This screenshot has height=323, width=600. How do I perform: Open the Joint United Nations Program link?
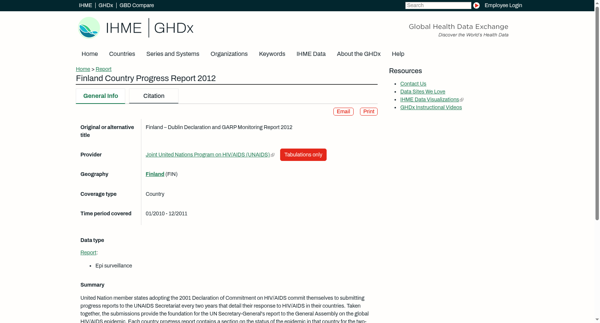pyautogui.click(x=208, y=155)
